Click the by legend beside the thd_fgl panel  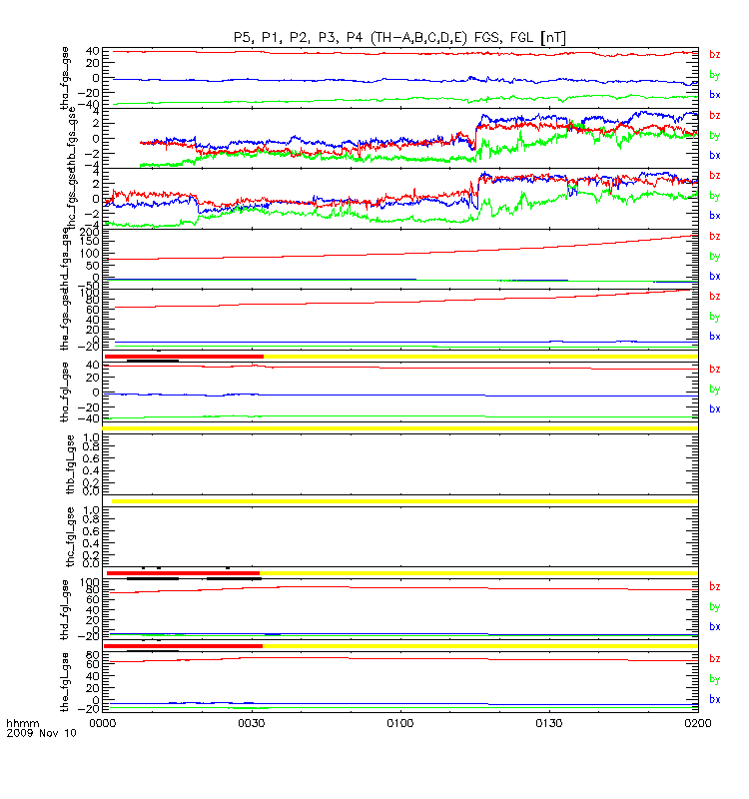715,607
